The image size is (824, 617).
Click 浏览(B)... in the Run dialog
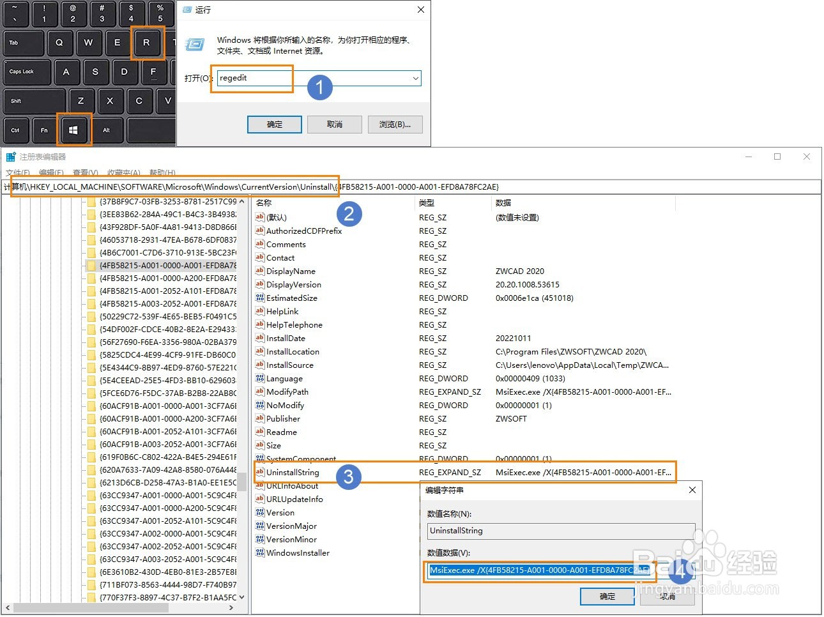click(x=395, y=125)
